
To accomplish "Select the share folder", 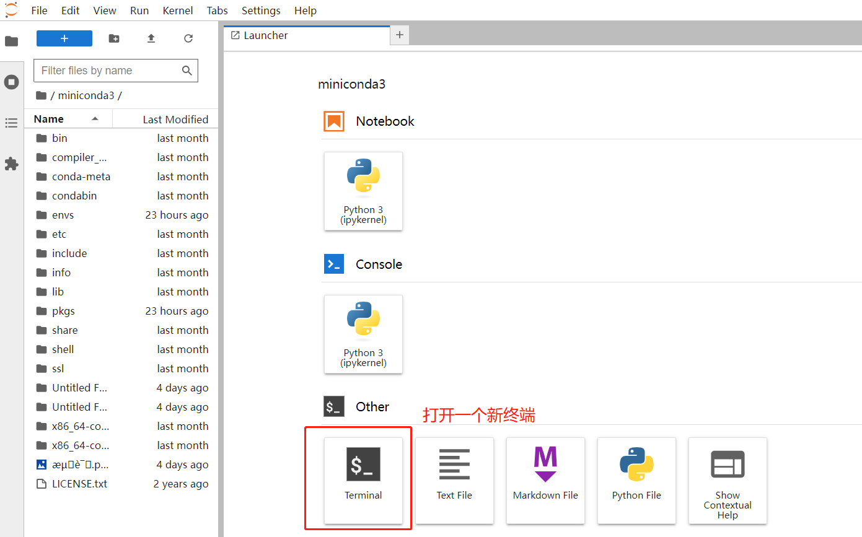I will (x=121, y=330).
